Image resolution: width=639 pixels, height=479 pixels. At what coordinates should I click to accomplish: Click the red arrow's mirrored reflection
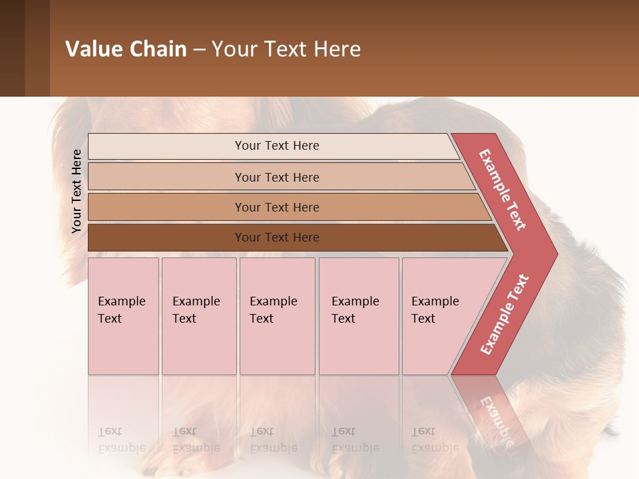point(496,419)
